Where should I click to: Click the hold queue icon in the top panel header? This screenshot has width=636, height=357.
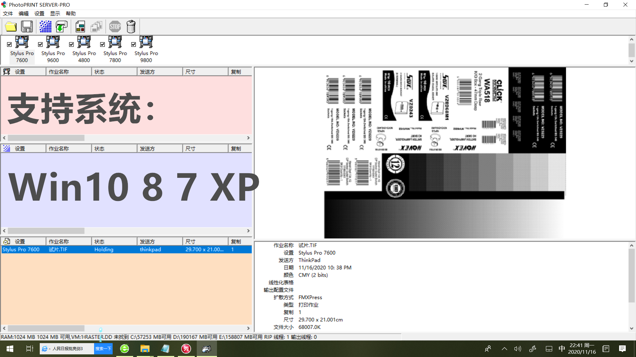[x=7, y=71]
